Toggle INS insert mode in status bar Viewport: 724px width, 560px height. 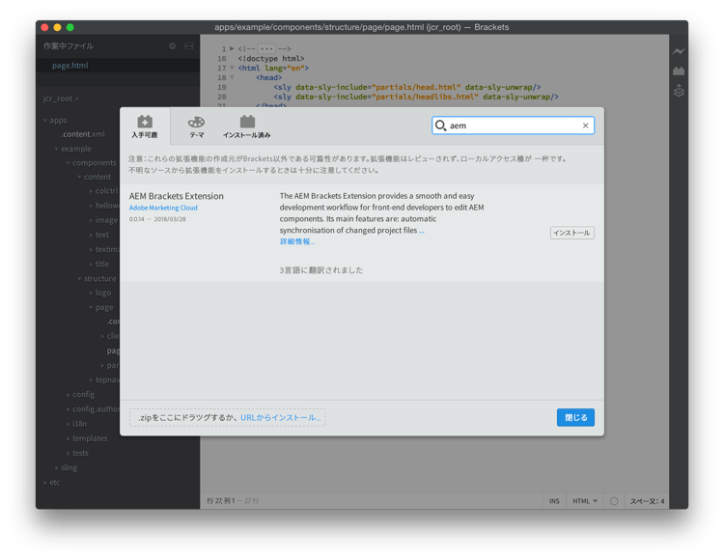[x=554, y=501]
